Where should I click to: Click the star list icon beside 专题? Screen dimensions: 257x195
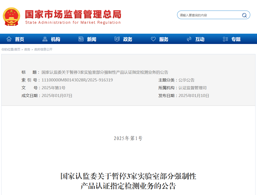point(225,39)
